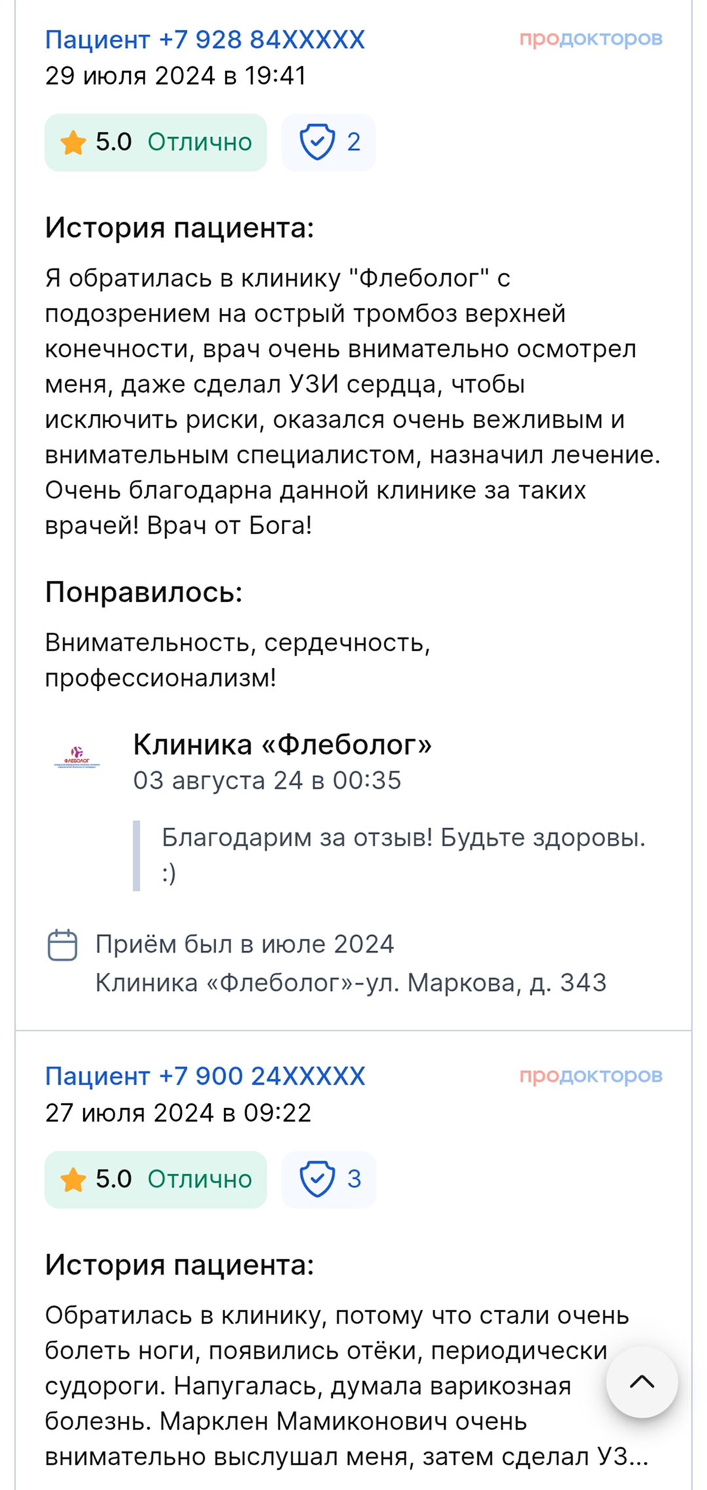Tap the ПроДокторов logo on the first review
Screen dimensions: 707x1490
[x=590, y=39]
